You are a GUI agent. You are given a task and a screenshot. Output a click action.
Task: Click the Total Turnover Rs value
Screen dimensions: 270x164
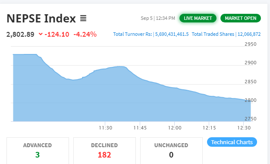172,34
